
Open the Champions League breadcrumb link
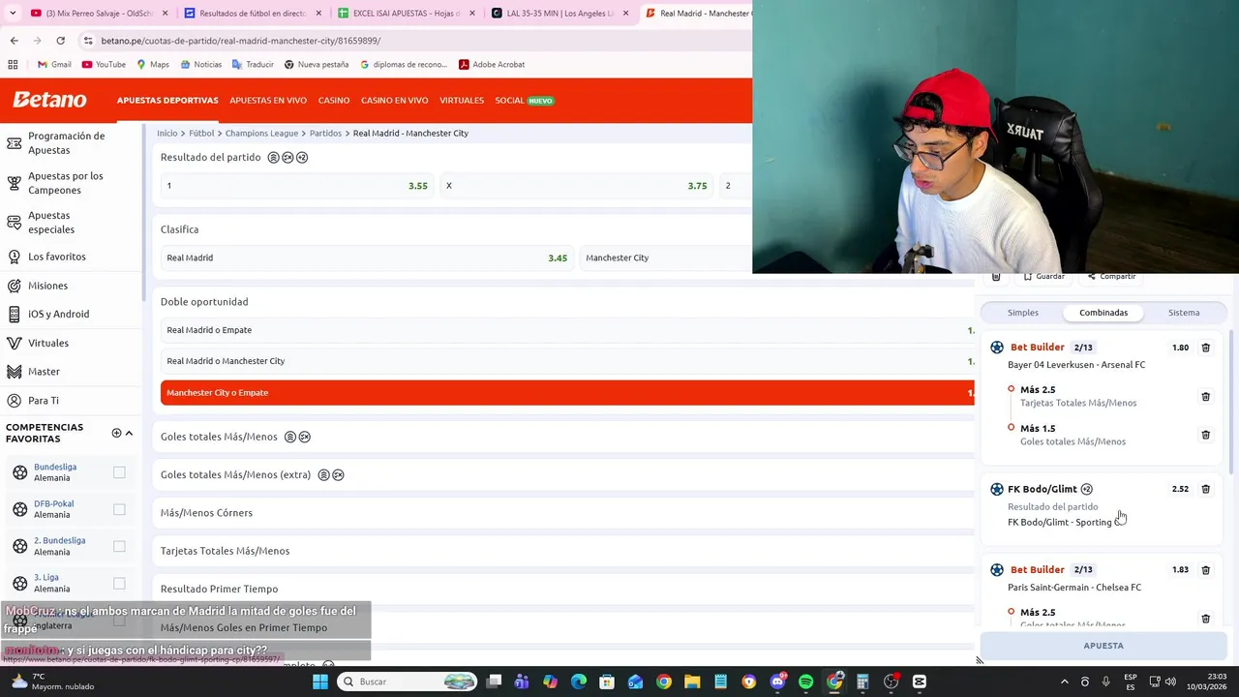(x=261, y=134)
